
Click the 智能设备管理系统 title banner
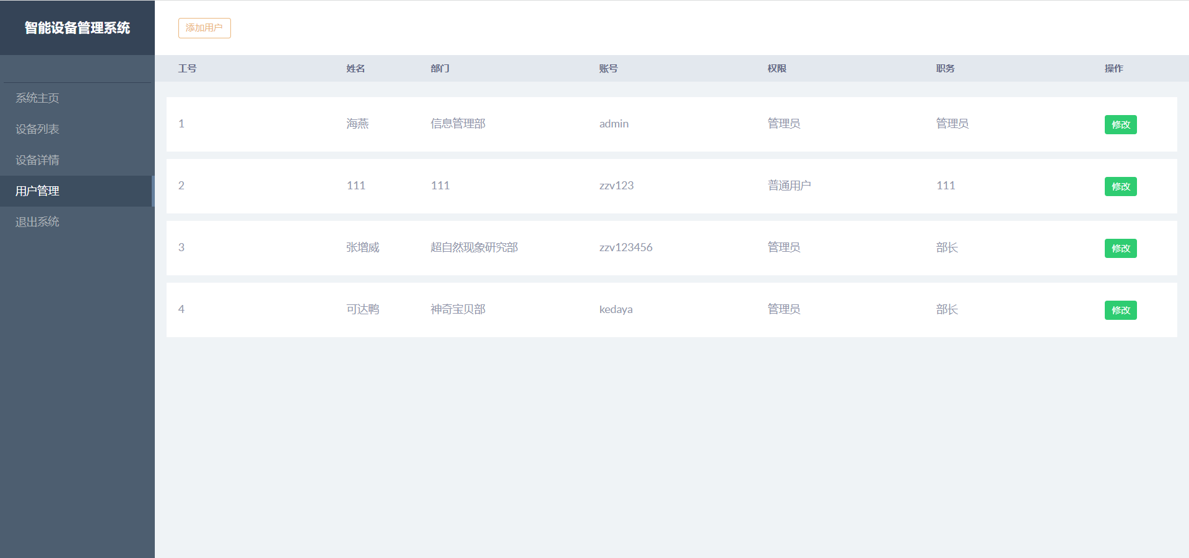(77, 27)
